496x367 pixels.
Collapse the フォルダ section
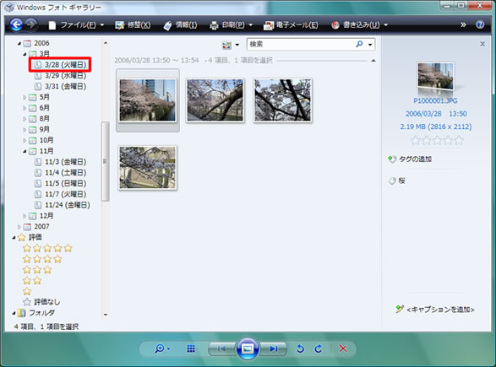[x=14, y=313]
